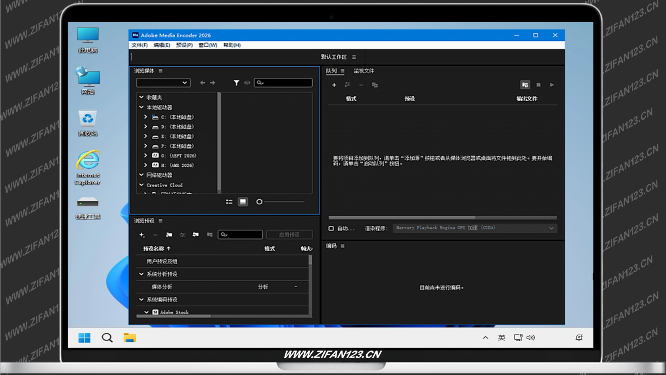Open Encoding panel menu icon
This screenshot has width=666, height=375.
click(343, 246)
